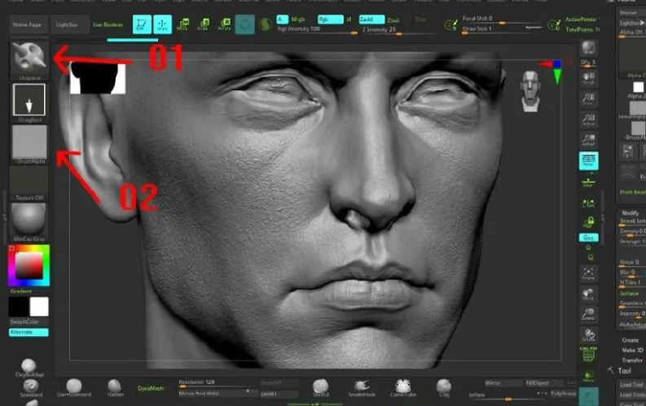Activate the Move transform tool
Screen dimensions: 646x406
182,24
